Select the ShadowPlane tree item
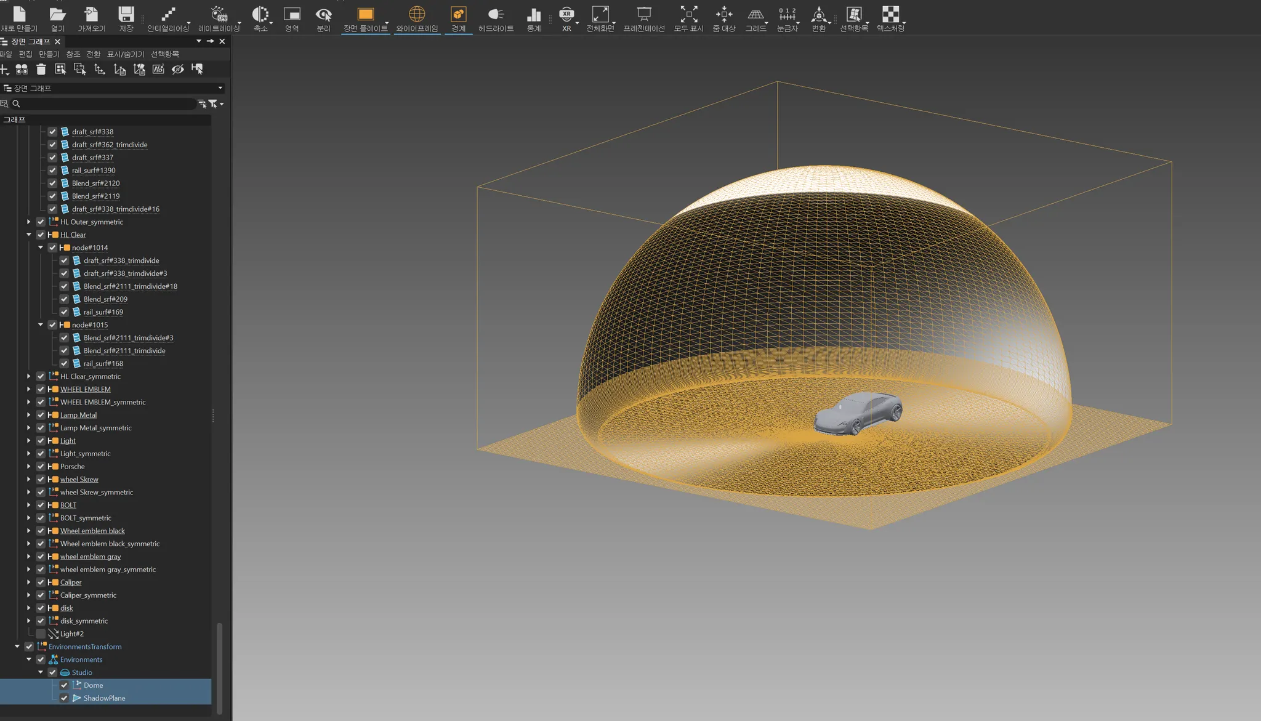1261x721 pixels. pyautogui.click(x=104, y=698)
